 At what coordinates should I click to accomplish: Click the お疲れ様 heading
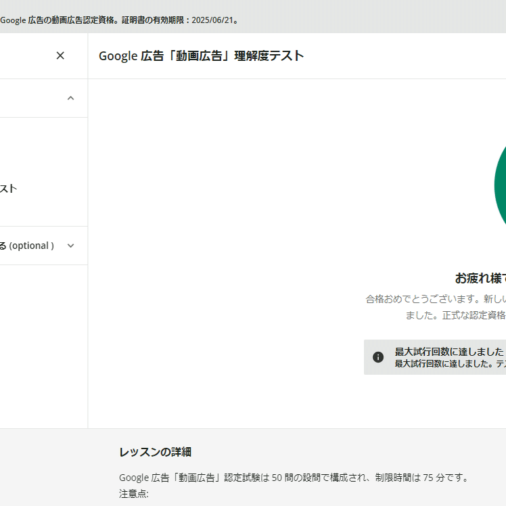point(480,278)
